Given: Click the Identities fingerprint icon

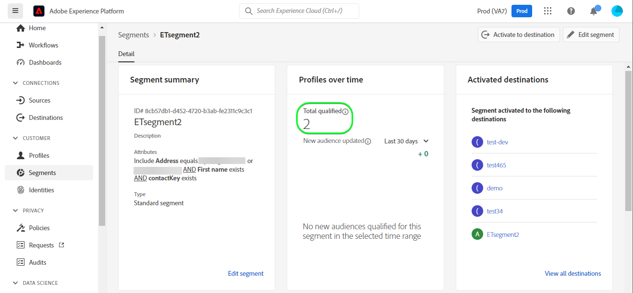Looking at the screenshot, I should click(x=20, y=190).
